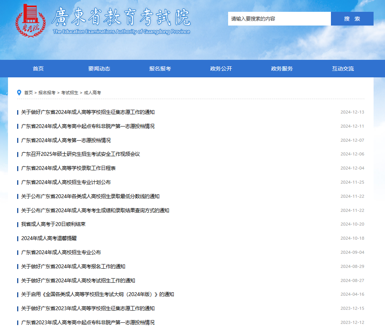Open the 政务服务 navigation menu
The height and width of the screenshot is (330, 385).
282,69
